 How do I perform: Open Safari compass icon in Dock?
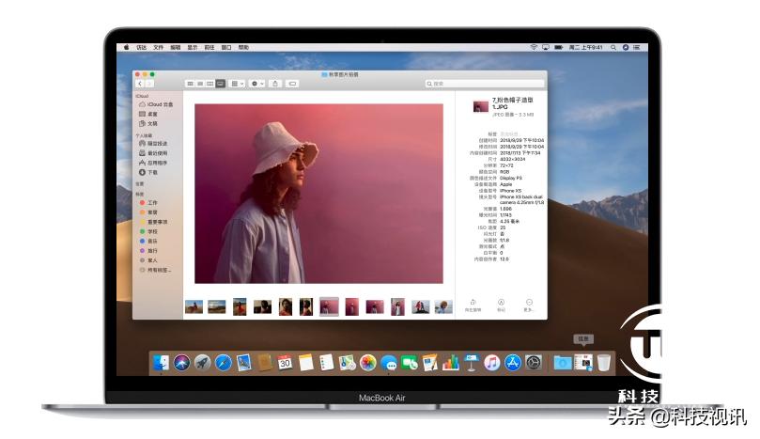click(x=223, y=362)
